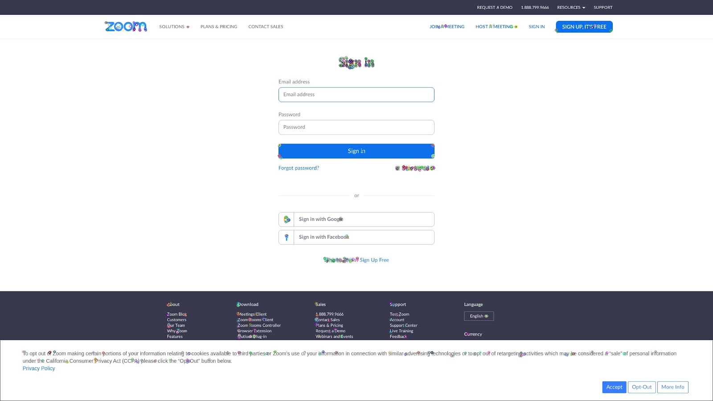This screenshot has height=401, width=713.
Task: Focus the Email address input field
Action: (356, 94)
